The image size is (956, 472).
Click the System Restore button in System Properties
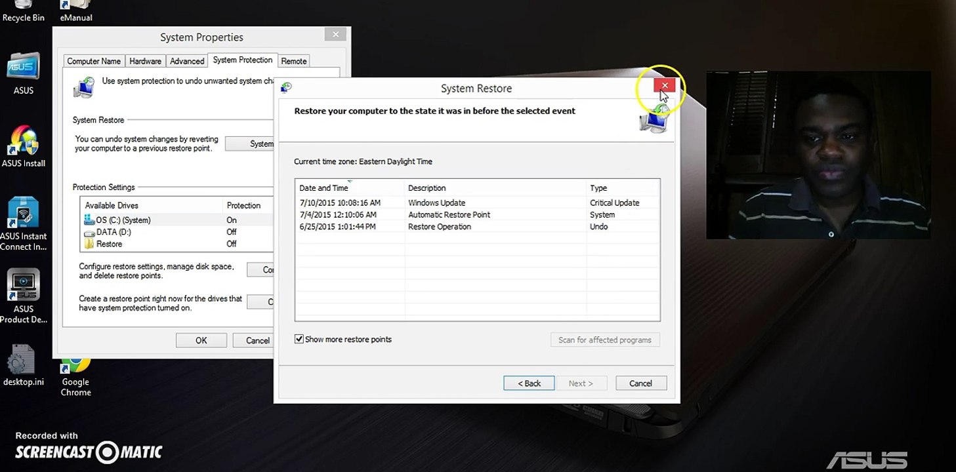(249, 144)
